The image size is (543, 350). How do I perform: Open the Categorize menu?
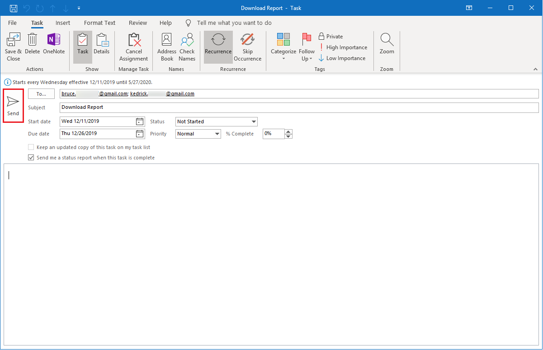(283, 47)
